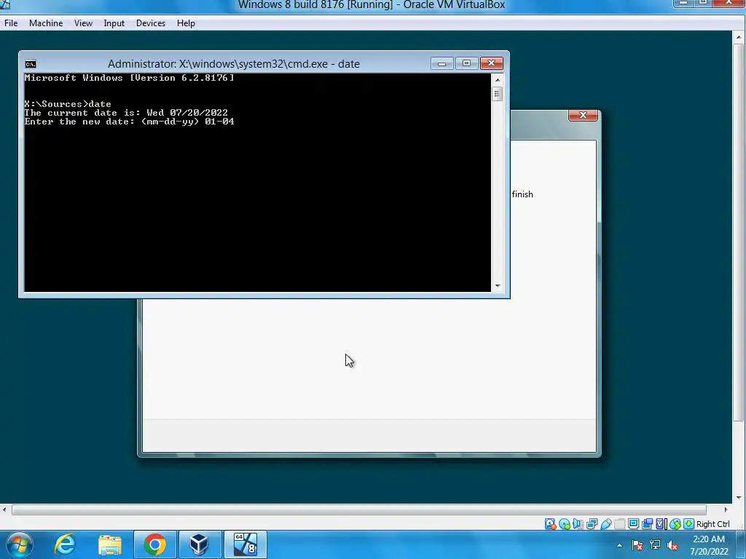Screen dimensions: 746x559
Task: Switch to Google Chrome on the taskbar
Action: pos(155,544)
